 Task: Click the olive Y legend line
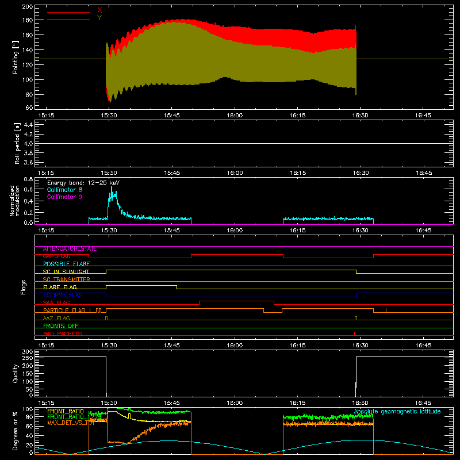click(68, 20)
